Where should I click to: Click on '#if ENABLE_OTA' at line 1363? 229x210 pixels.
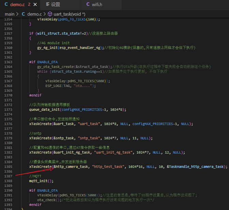click(43, 62)
